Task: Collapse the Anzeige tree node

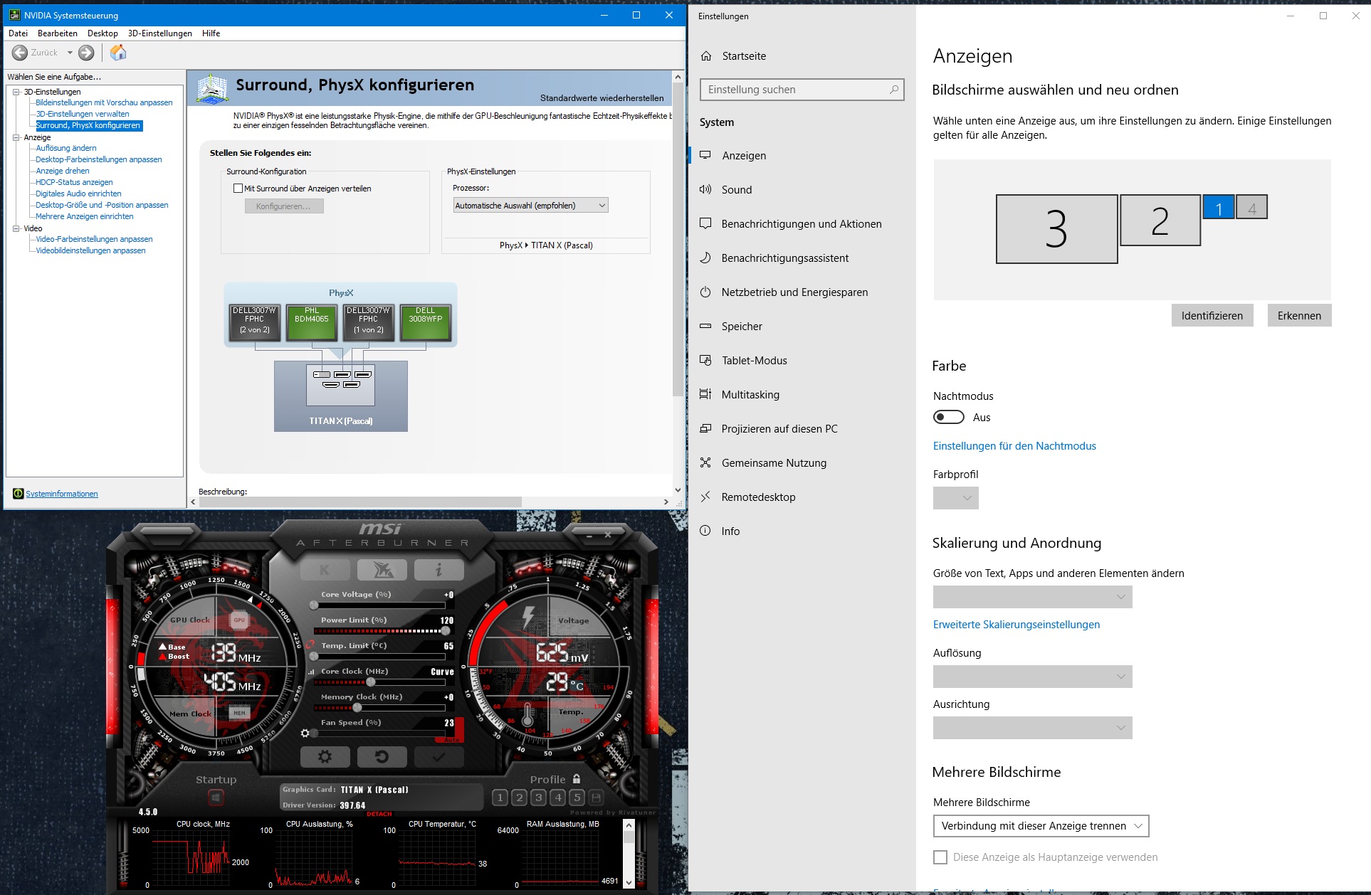Action: point(16,137)
